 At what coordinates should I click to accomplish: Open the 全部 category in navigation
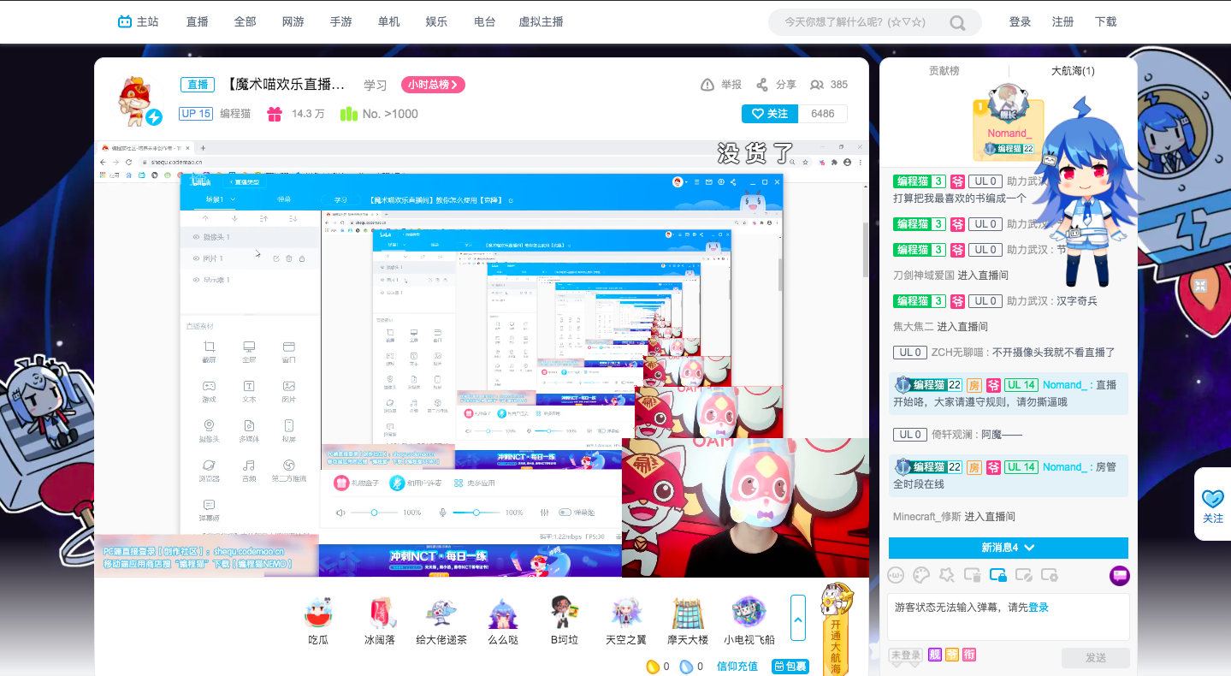tap(246, 22)
